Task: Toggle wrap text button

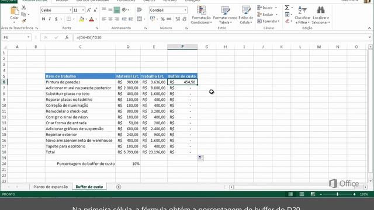Action: tap(140, 10)
